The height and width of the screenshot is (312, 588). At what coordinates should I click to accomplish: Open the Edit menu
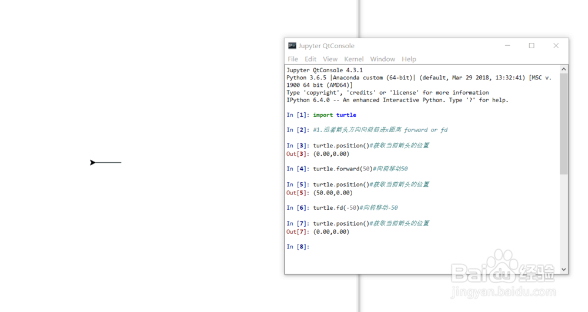pyautogui.click(x=310, y=59)
